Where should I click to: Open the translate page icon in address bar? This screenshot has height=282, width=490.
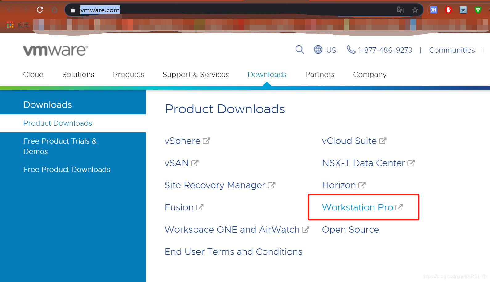click(x=400, y=10)
